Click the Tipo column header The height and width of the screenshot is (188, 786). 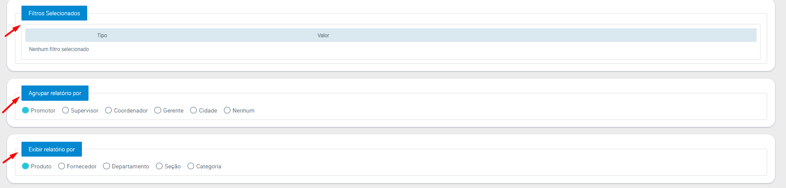click(x=102, y=35)
